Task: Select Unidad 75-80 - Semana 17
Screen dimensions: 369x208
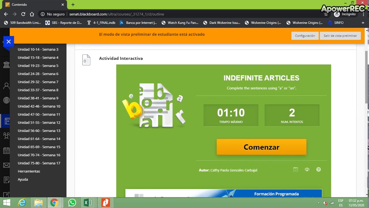Action: (x=39, y=163)
